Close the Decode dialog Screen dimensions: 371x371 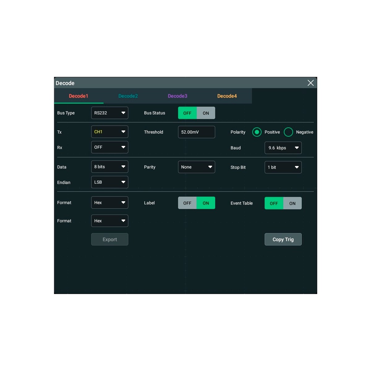tap(310, 83)
